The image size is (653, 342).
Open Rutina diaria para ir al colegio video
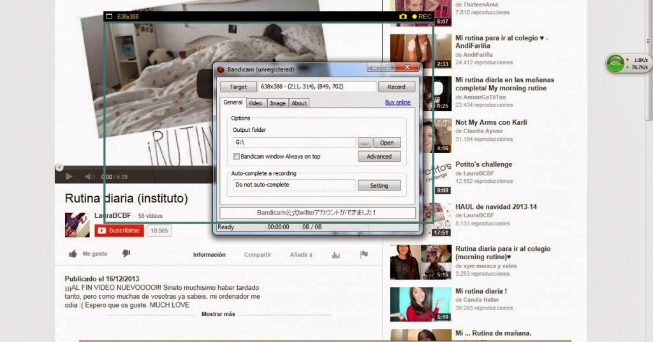click(503, 253)
